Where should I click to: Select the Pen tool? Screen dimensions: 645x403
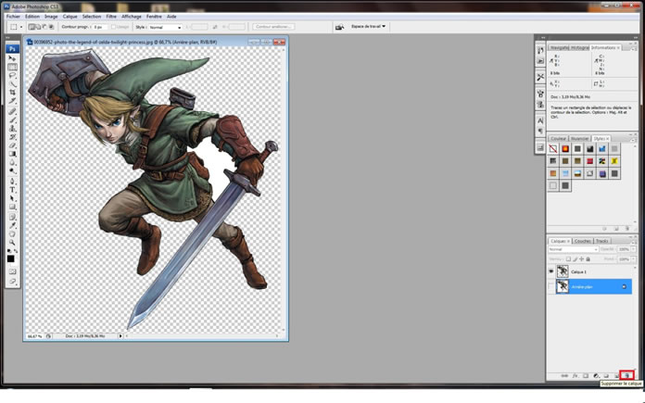pyautogui.click(x=12, y=182)
